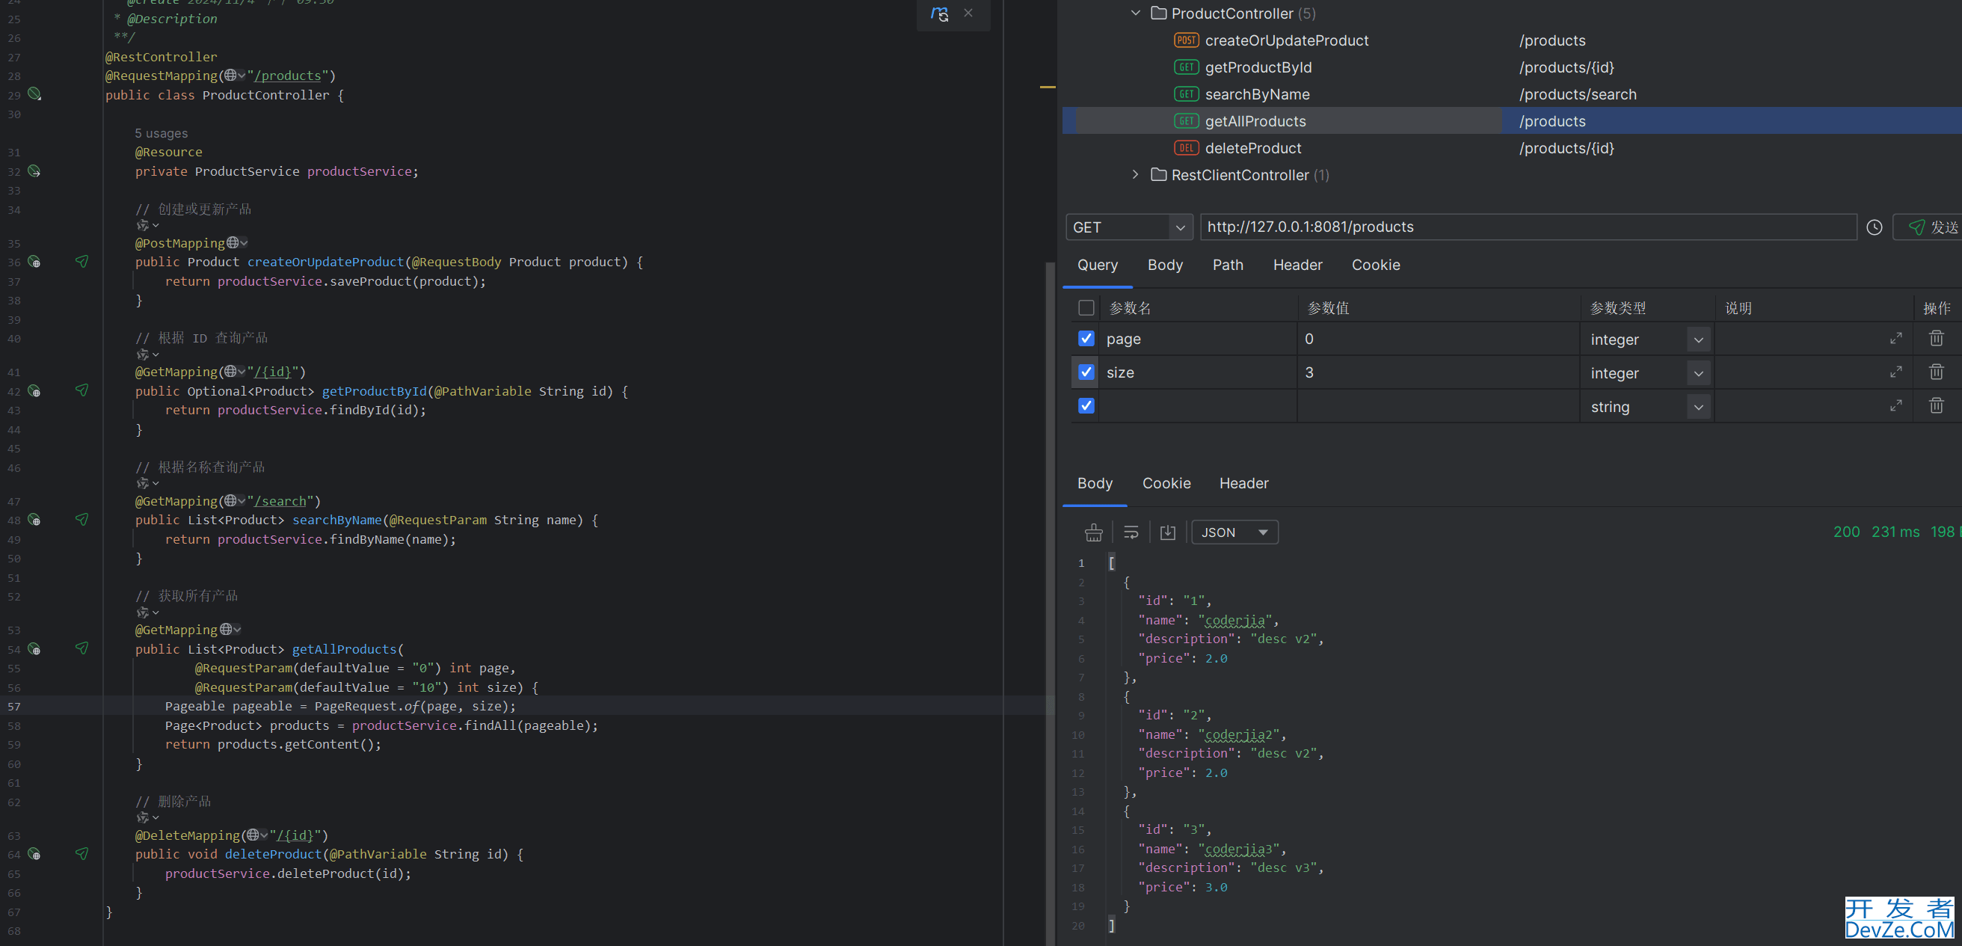
Task: Switch to the request Header tab
Action: 1297,264
